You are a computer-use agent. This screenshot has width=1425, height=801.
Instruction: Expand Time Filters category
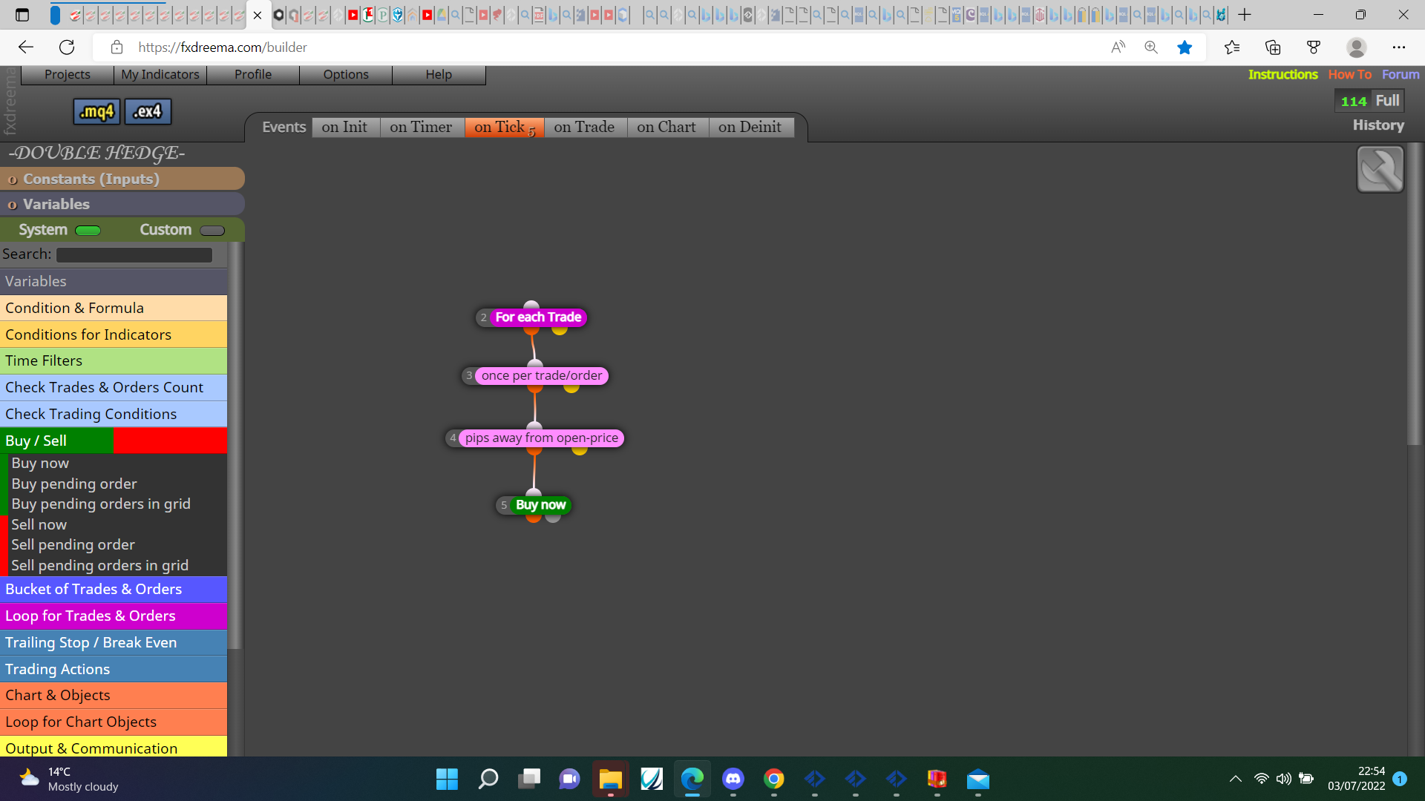(x=114, y=360)
